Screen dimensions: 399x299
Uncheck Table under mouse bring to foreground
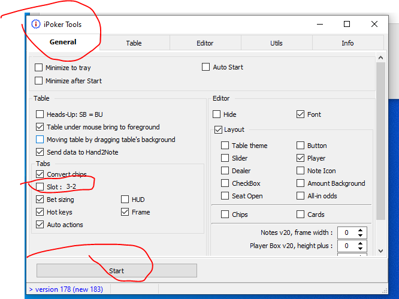click(x=40, y=126)
